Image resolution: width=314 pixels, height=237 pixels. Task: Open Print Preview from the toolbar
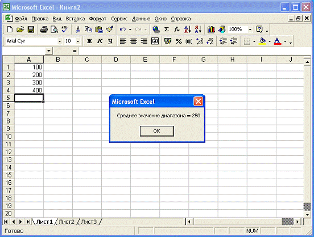pos(54,29)
